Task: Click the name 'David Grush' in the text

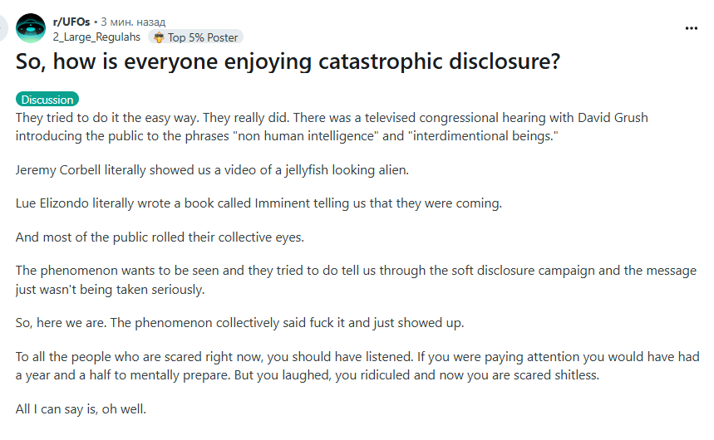Action: [x=613, y=117]
